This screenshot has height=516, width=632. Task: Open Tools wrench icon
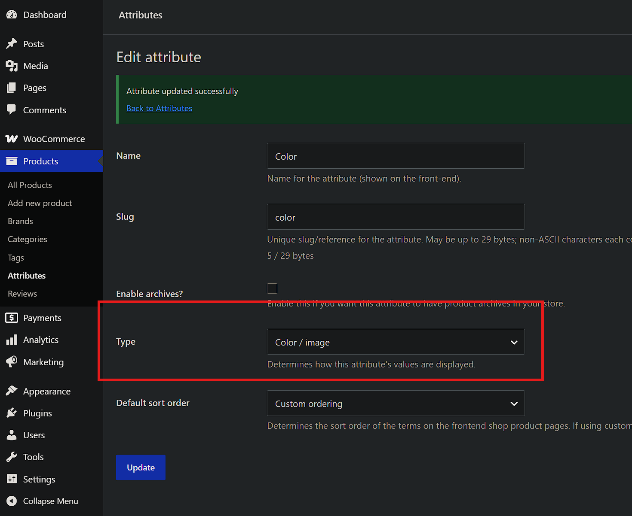point(12,457)
